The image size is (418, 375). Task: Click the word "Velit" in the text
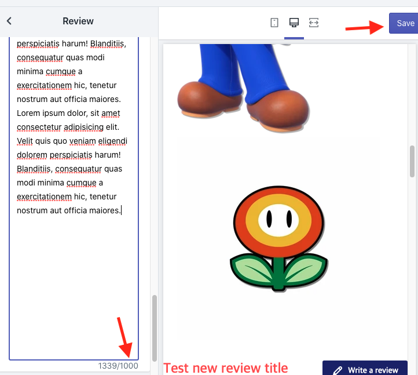click(27, 141)
